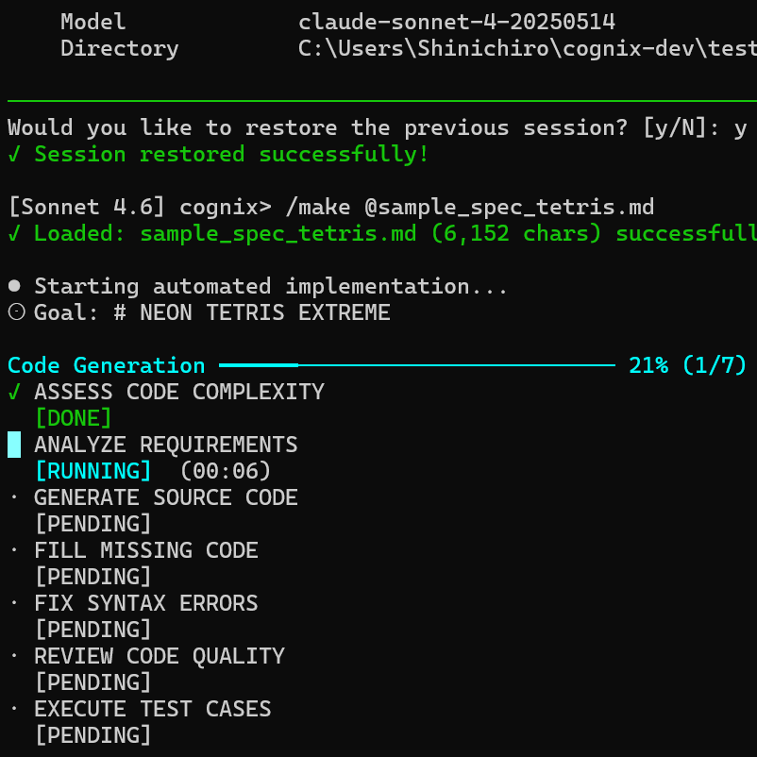
Task: Click the green '[DONE]' status
Action: click(74, 418)
